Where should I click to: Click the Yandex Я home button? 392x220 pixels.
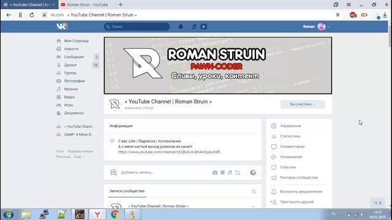(20, 15)
